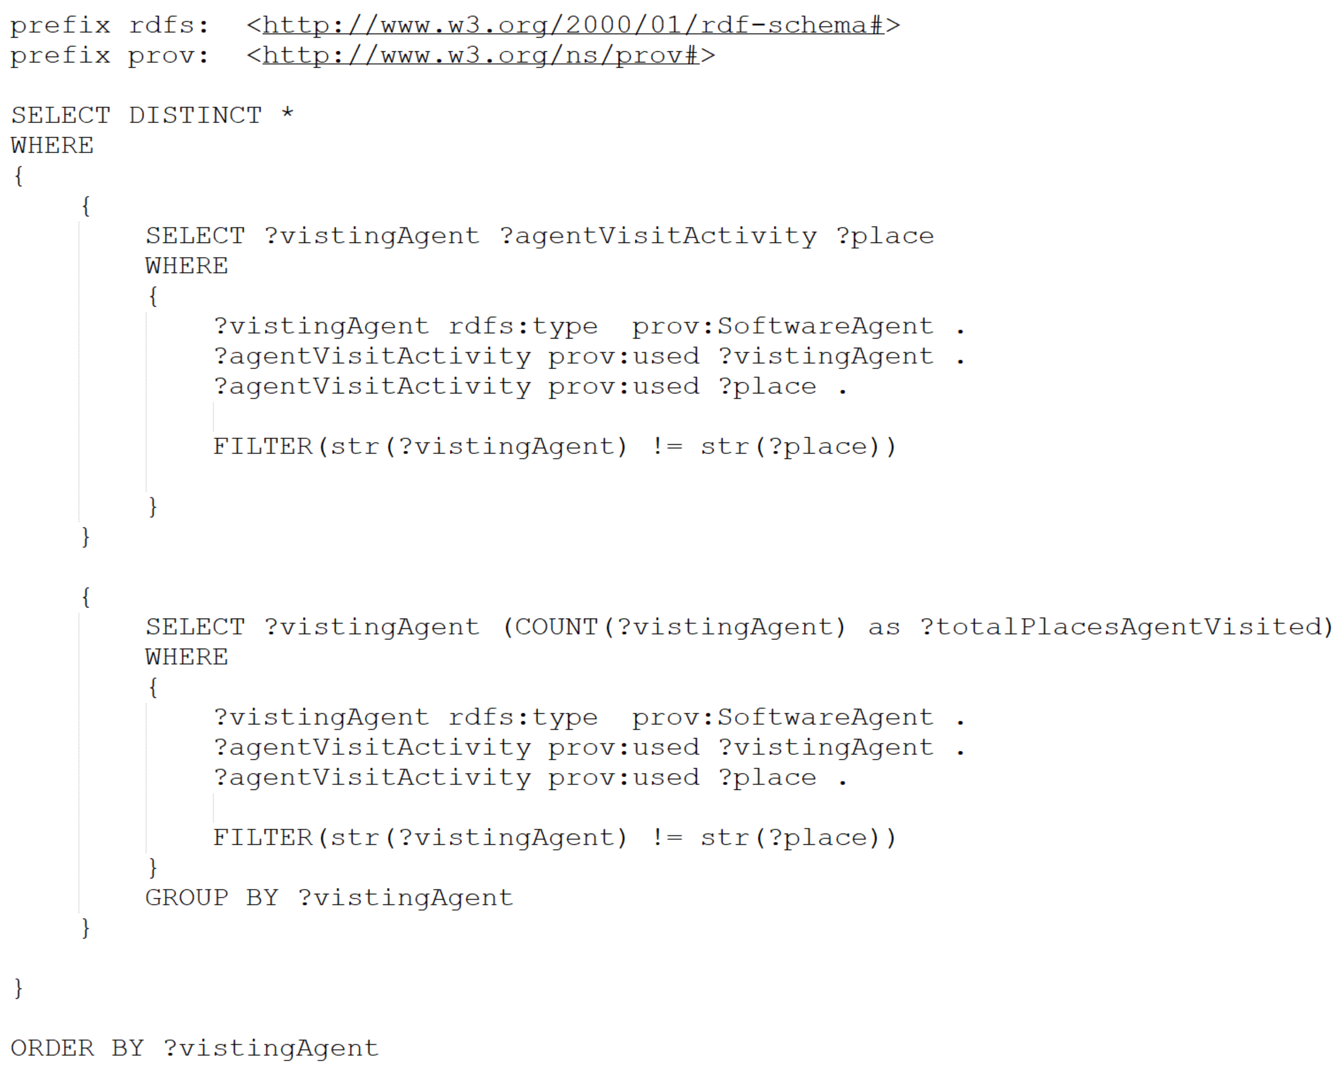Viewport: 1340px width, 1075px height.
Task: Click the ?place variable in first SELECT
Action: point(885,236)
